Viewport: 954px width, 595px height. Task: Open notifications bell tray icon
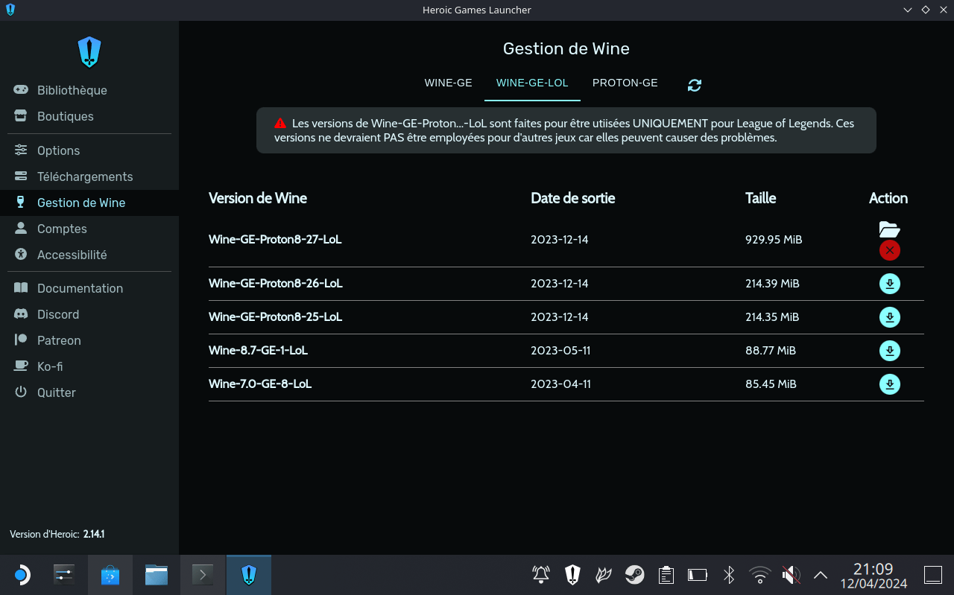[541, 575]
